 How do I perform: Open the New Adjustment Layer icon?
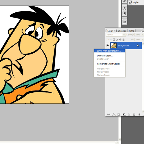pyautogui.click(x=124, y=114)
